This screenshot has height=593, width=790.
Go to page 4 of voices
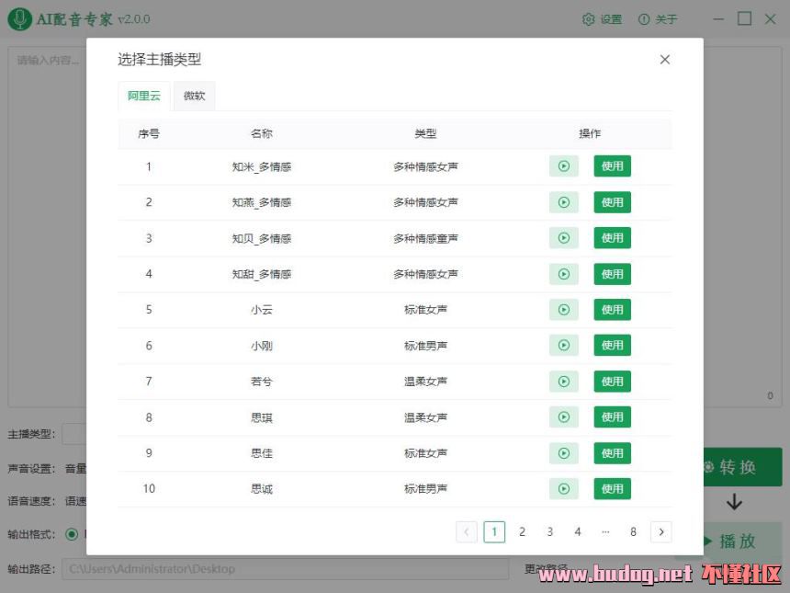578,532
